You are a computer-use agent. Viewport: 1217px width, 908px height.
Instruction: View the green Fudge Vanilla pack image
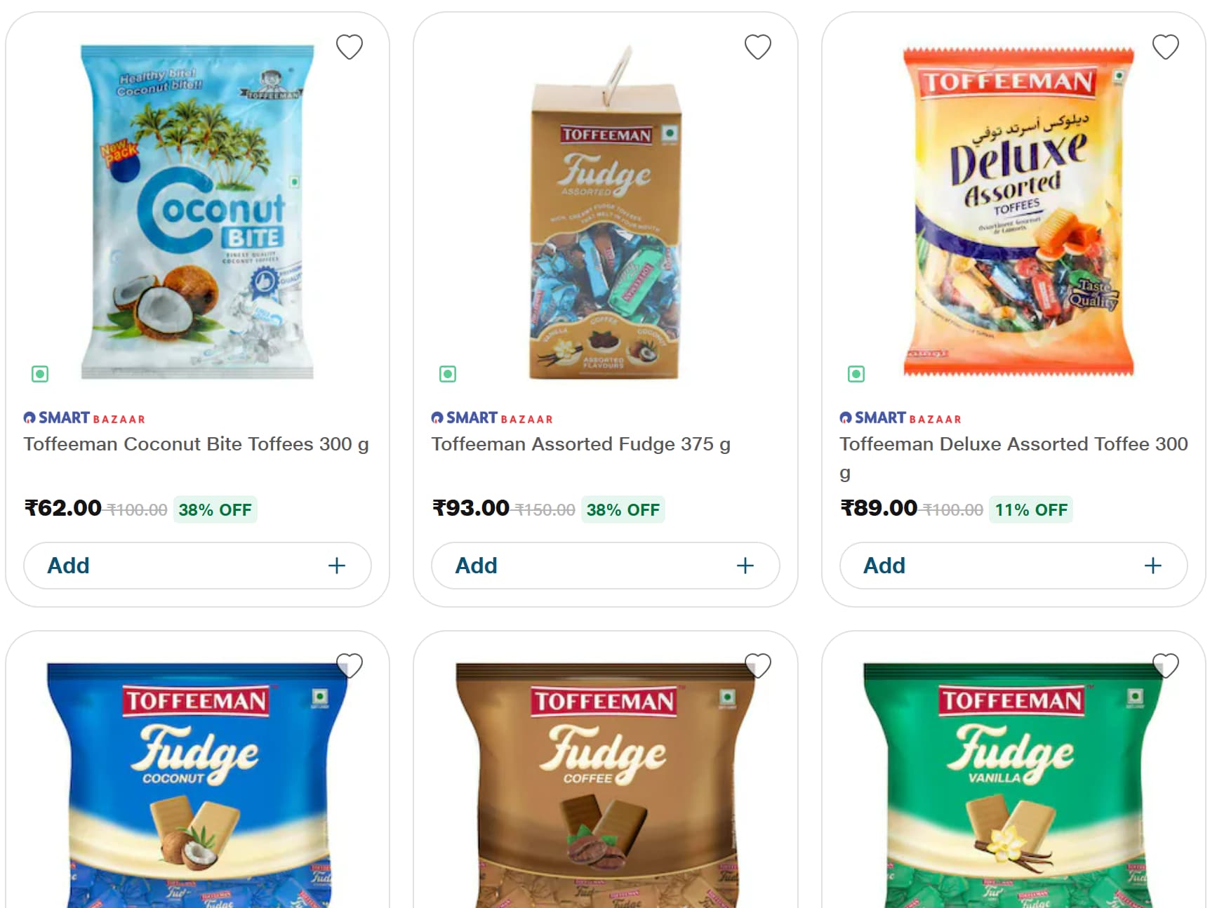[x=1013, y=786]
